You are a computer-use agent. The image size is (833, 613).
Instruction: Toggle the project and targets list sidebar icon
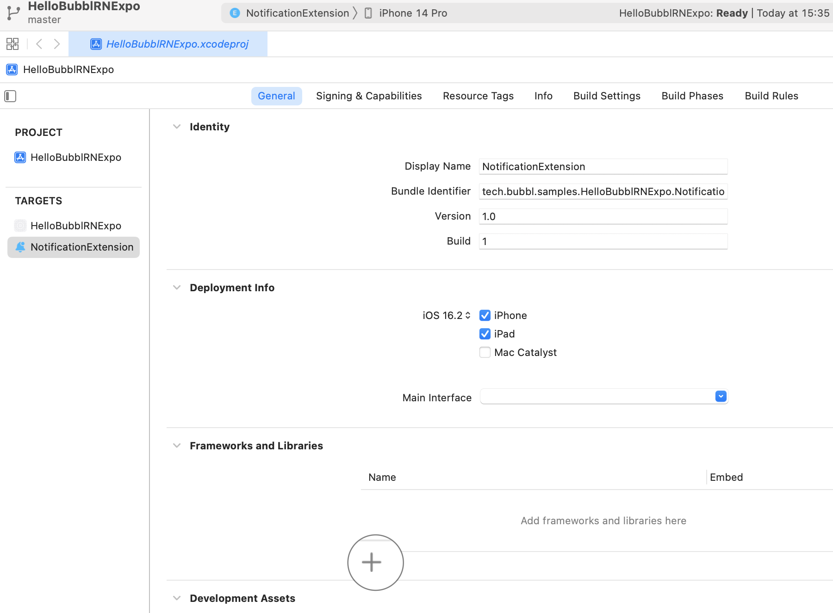10,96
